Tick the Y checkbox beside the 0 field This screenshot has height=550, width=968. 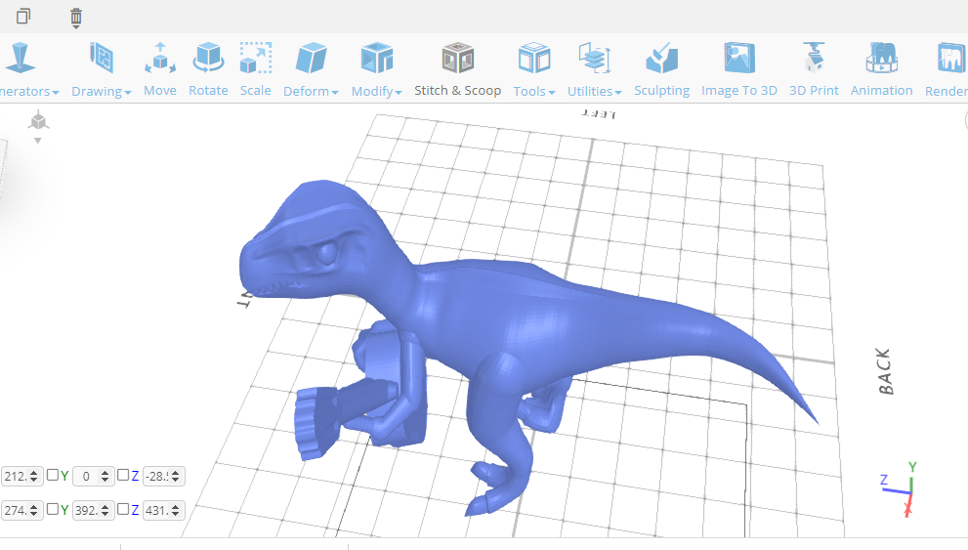click(53, 475)
